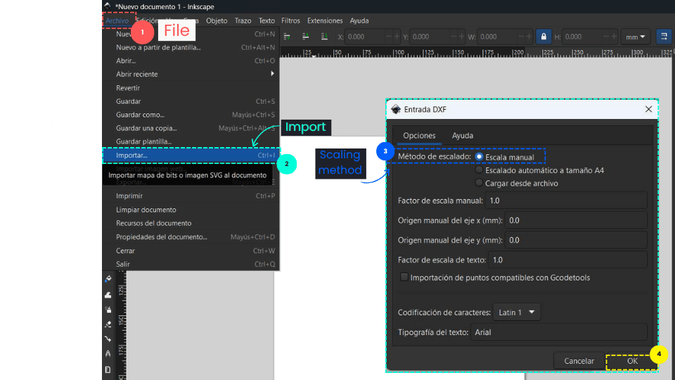675x380 pixels.
Task: Click the Cancelar button
Action: (579, 360)
